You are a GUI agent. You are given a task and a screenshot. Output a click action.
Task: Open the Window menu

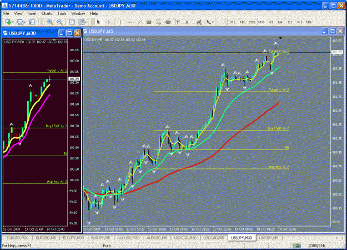point(78,14)
